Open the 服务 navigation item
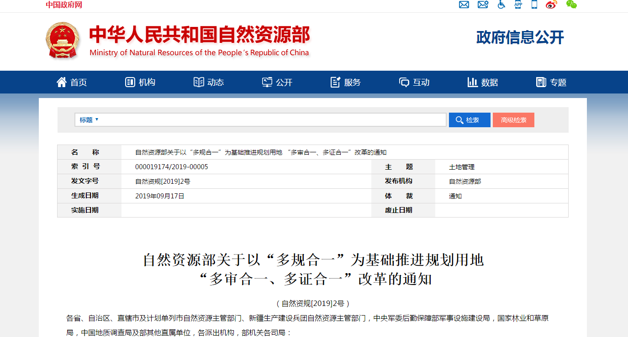Viewport: 628px width, 337px height. pyautogui.click(x=346, y=83)
